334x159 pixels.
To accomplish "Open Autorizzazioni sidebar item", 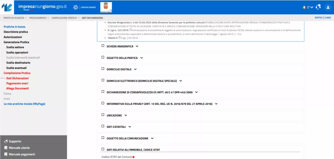I will [13, 37].
